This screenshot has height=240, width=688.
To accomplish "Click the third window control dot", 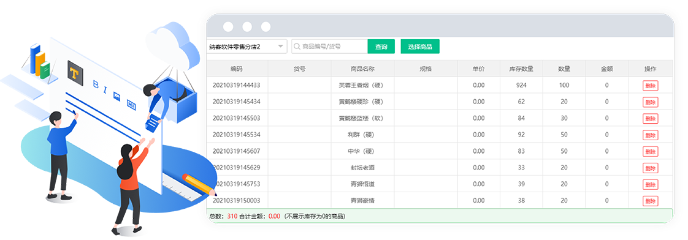I will pos(266,27).
